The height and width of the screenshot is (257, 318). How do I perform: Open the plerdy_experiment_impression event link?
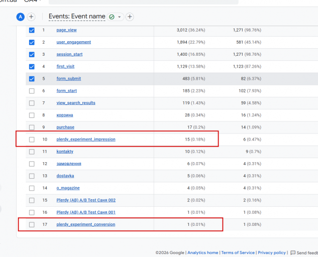(x=86, y=140)
